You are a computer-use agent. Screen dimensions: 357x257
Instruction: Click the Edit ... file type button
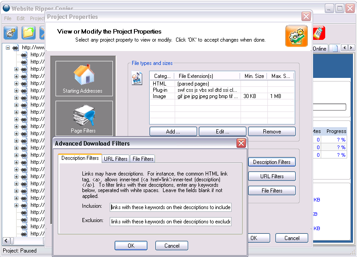(x=223, y=132)
